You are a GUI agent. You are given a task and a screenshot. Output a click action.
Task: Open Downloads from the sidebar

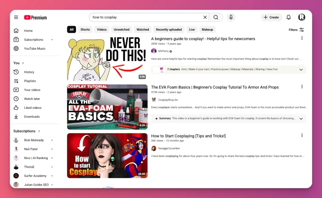[x=32, y=116]
